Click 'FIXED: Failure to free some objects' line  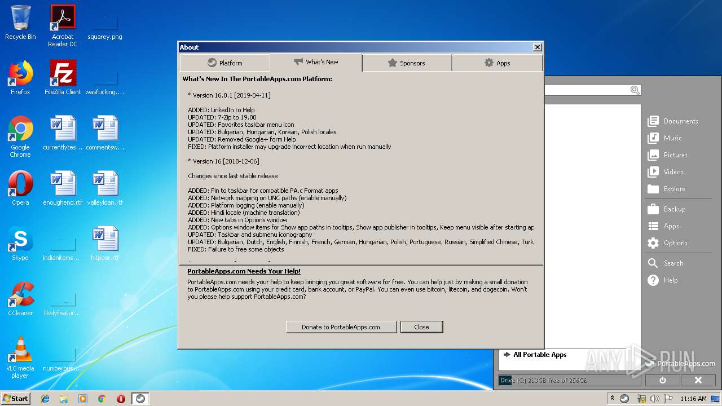(x=236, y=249)
